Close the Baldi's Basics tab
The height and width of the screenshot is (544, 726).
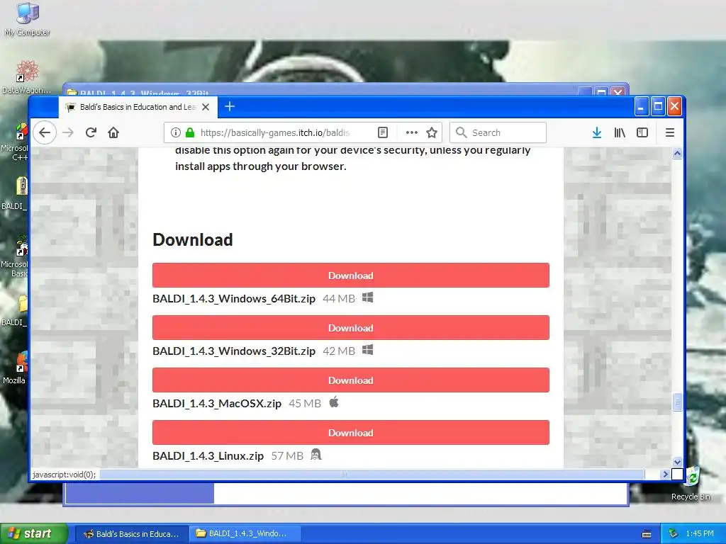pyautogui.click(x=206, y=107)
